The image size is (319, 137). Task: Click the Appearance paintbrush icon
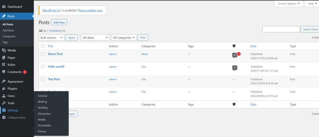click(4, 81)
